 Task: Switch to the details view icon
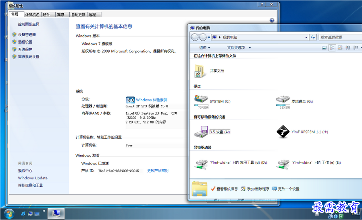pos(356,48)
